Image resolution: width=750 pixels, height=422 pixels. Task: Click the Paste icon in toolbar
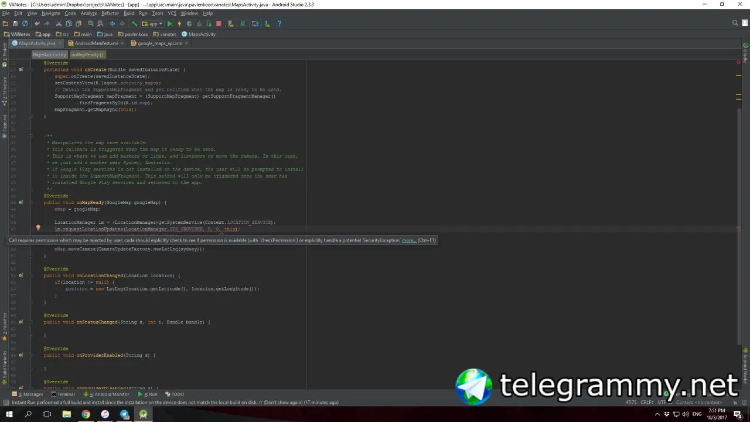click(x=79, y=23)
